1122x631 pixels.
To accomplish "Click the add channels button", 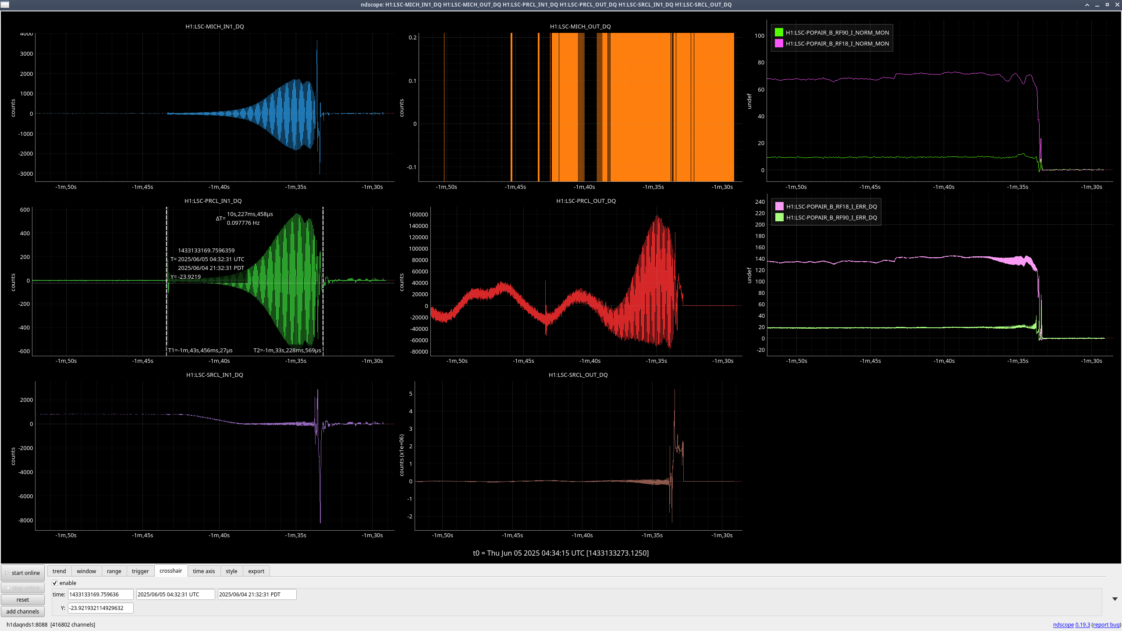I will pos(23,611).
